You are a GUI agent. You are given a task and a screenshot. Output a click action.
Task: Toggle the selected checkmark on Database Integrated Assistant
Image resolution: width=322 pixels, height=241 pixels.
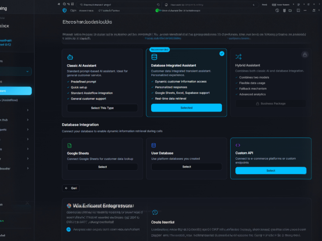pyautogui.click(x=222, y=54)
